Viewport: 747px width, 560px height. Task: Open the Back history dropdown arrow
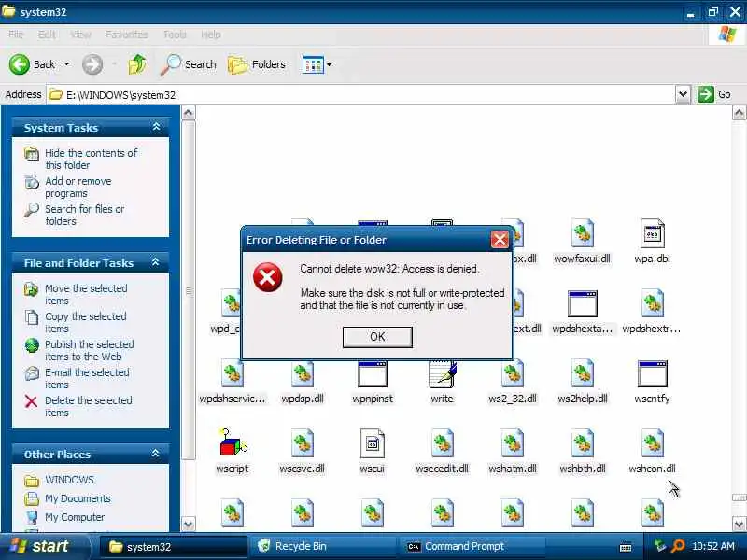pos(66,64)
